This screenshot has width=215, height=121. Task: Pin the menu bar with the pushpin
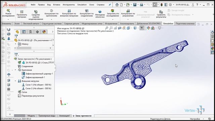110,5
